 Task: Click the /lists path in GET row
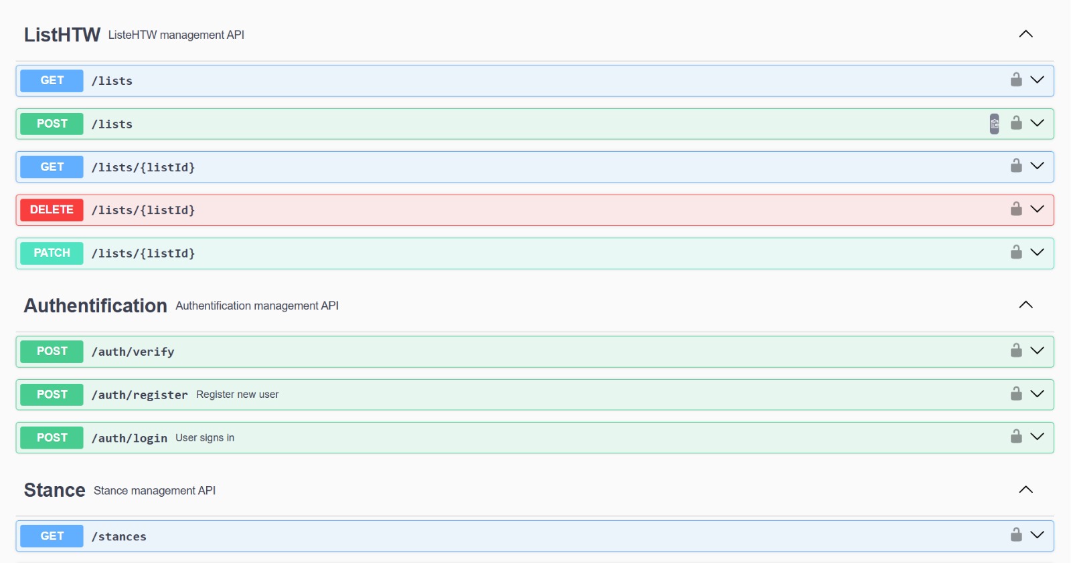coord(112,81)
